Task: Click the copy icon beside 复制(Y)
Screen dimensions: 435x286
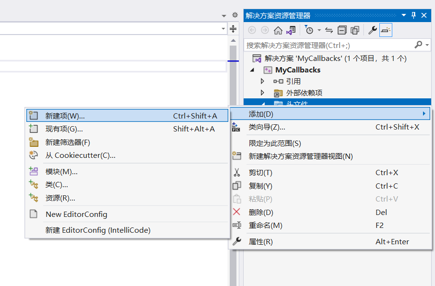Action: (x=236, y=186)
